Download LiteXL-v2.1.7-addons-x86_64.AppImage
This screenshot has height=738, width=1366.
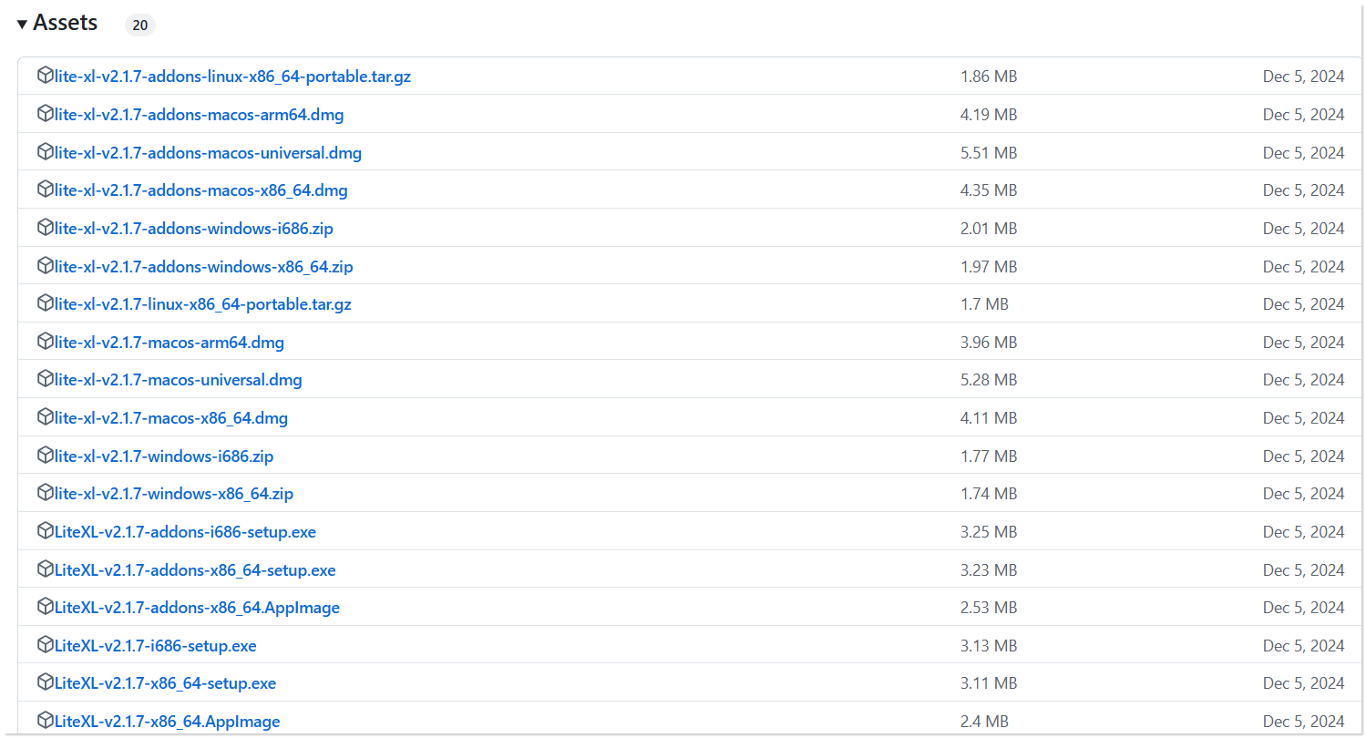click(x=197, y=608)
